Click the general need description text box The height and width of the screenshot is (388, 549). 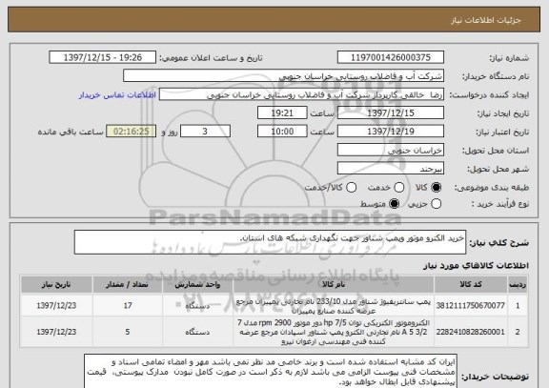270,242
